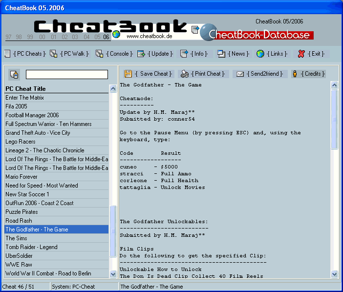Click the cheat text scroll up arrow
343x292 pixels.
pos(335,85)
